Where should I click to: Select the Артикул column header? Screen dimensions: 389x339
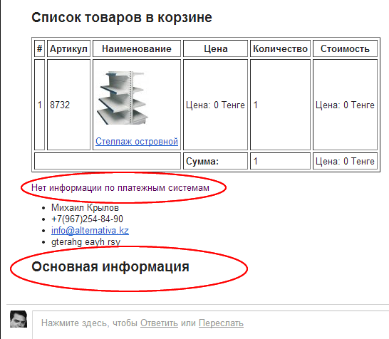point(68,48)
